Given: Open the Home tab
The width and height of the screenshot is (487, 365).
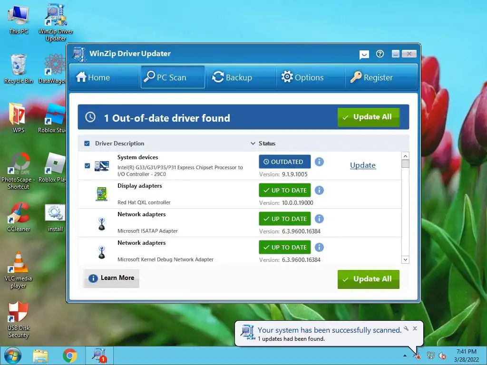Looking at the screenshot, I should click(x=93, y=77).
